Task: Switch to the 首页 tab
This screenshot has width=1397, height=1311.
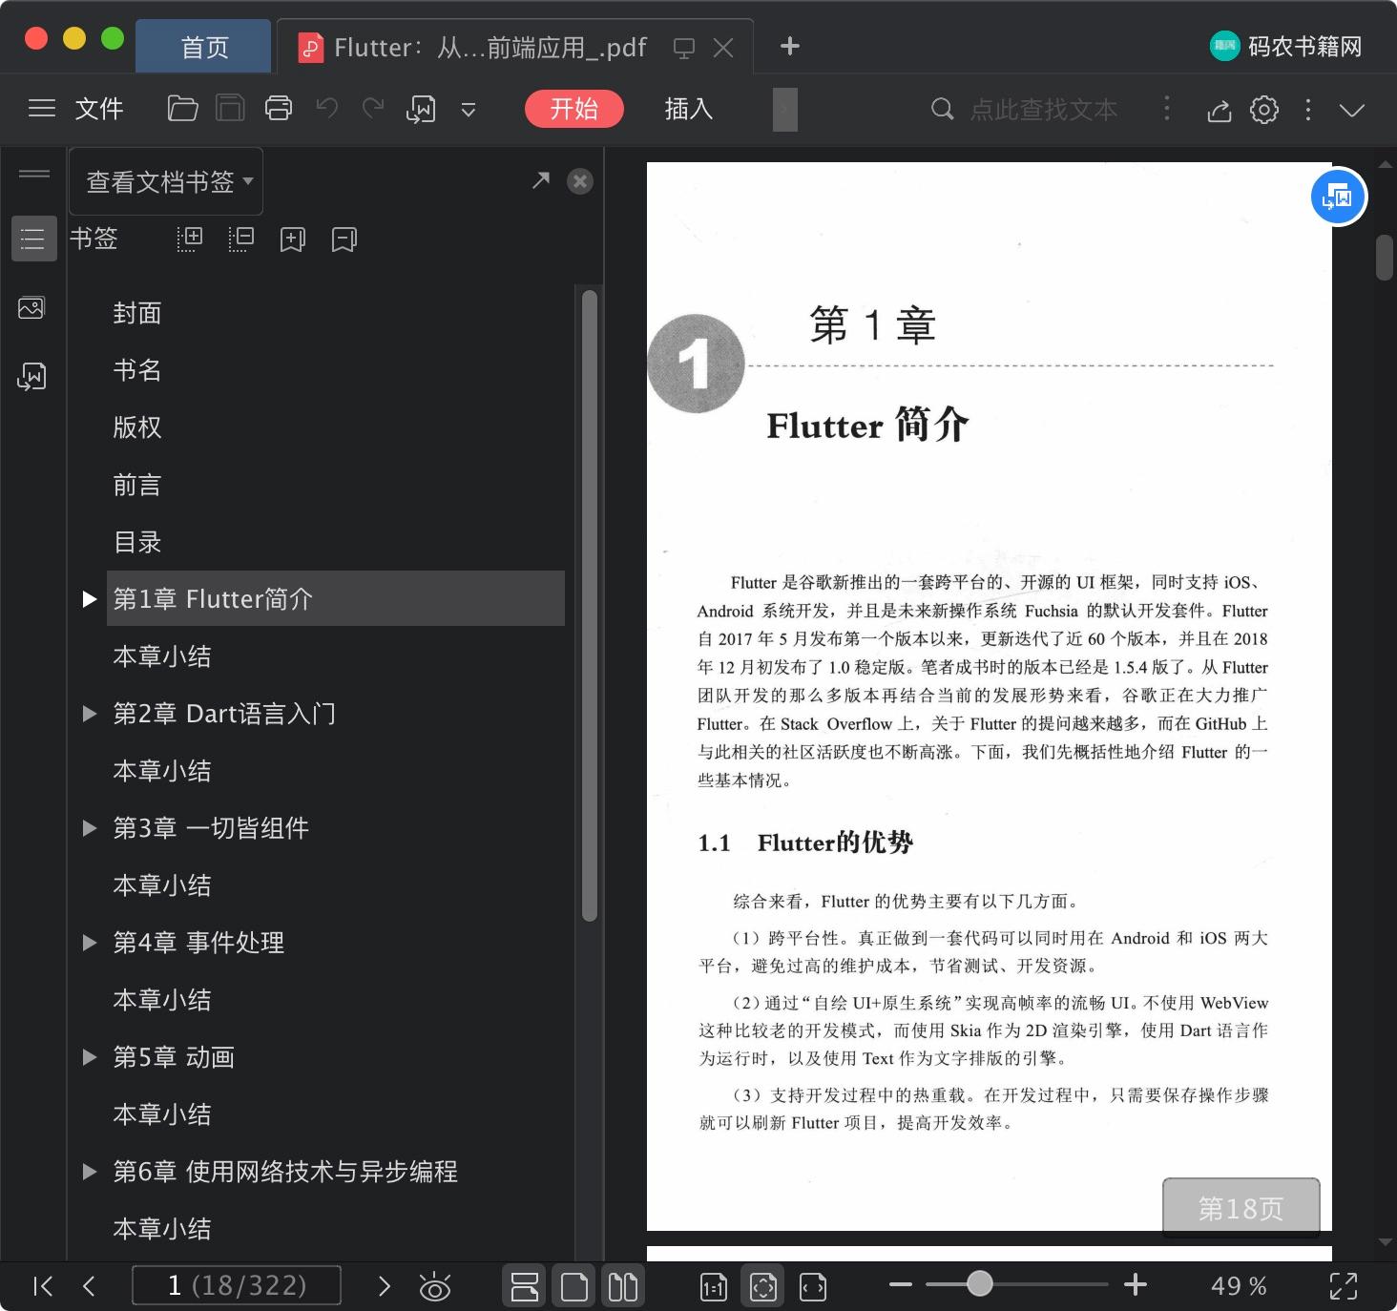Action: click(203, 47)
